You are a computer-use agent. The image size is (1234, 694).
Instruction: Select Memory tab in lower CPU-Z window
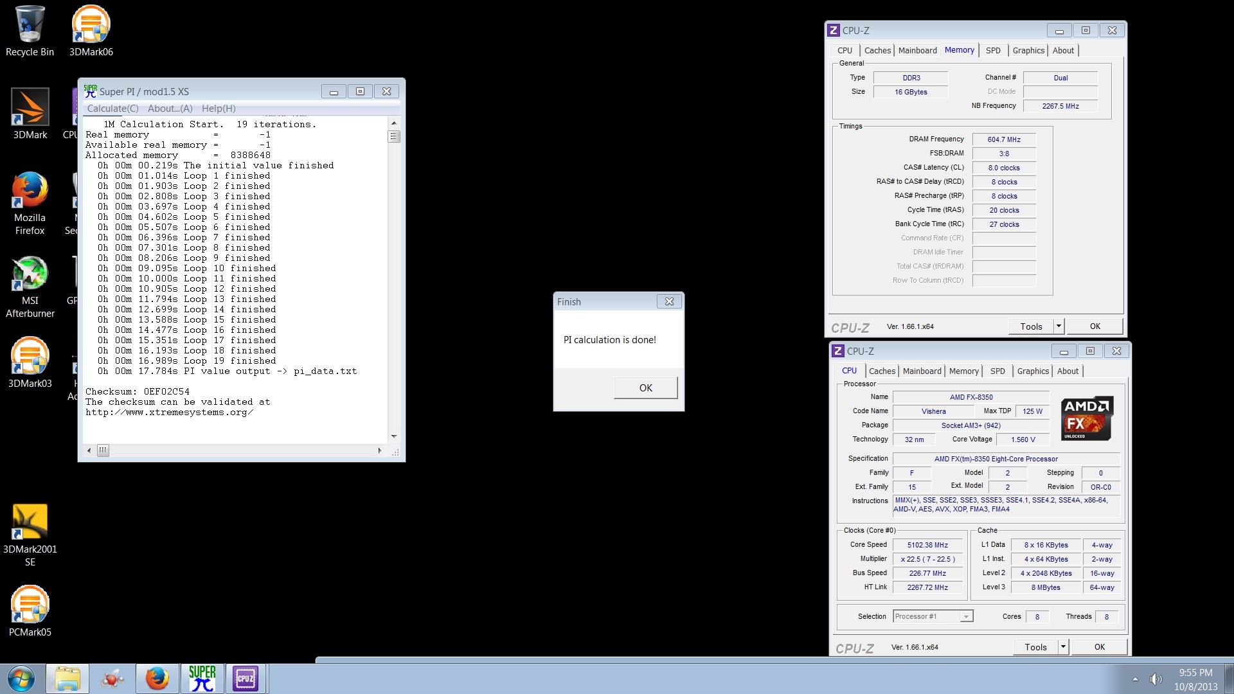(x=964, y=371)
